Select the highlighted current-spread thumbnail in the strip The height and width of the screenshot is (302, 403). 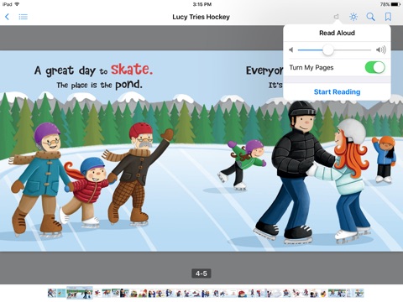tap(80, 293)
